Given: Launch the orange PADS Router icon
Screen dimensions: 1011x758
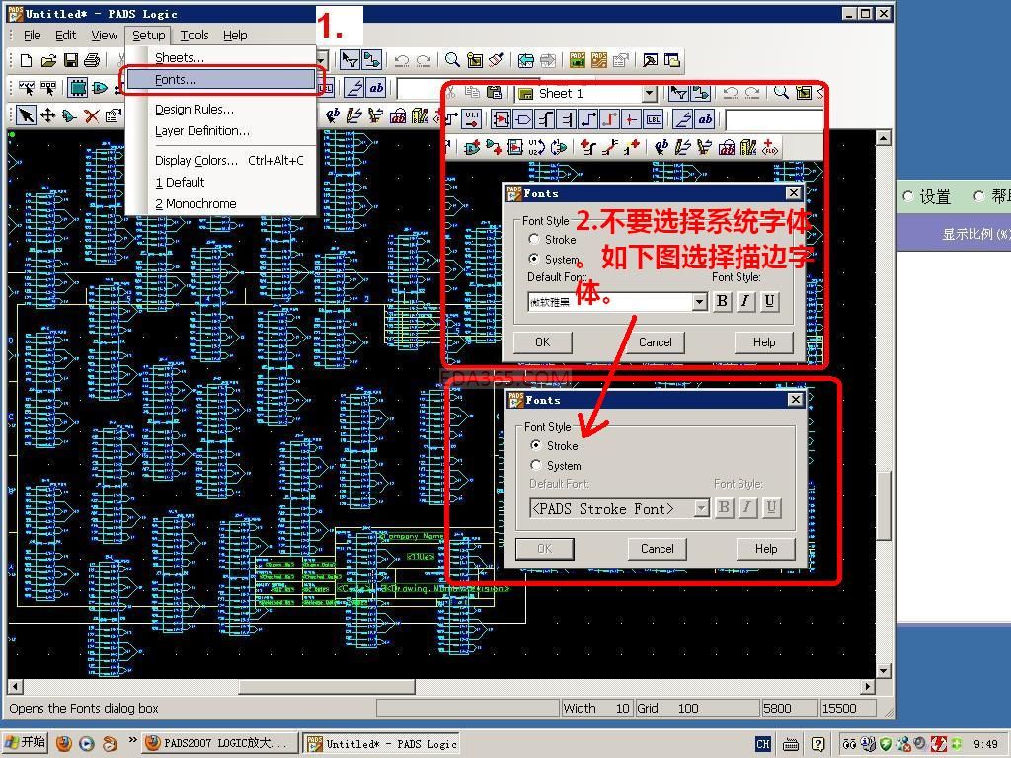Looking at the screenshot, I should point(599,60).
